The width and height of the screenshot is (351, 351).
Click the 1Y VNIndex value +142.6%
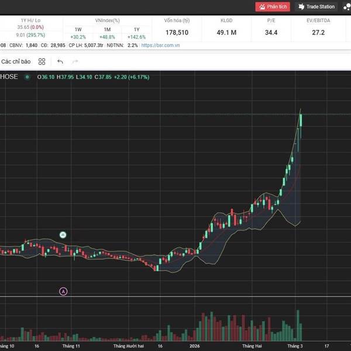point(136,37)
